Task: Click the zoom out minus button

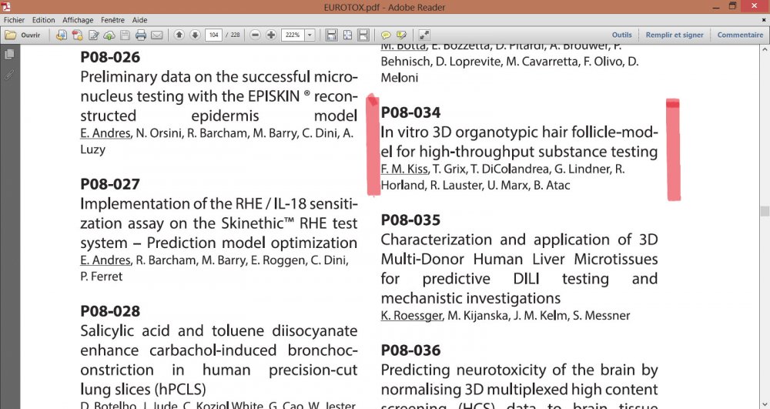Action: pyautogui.click(x=256, y=35)
